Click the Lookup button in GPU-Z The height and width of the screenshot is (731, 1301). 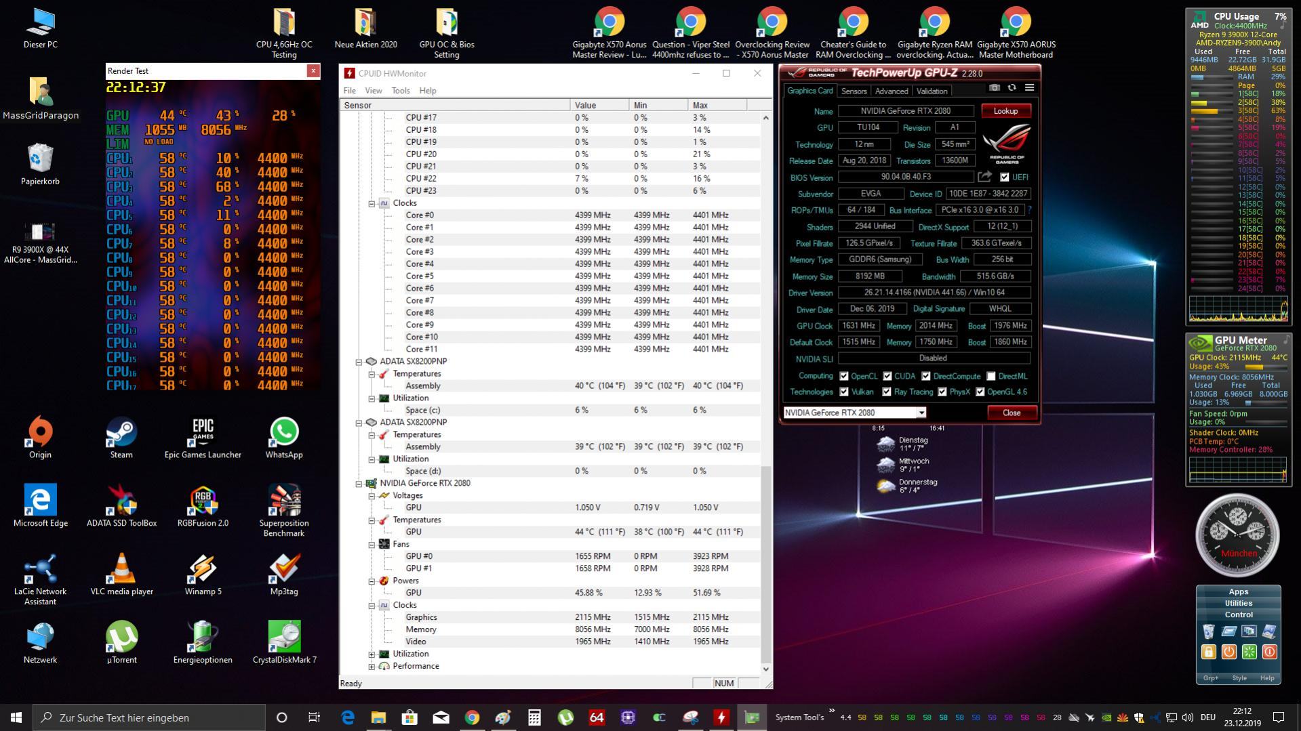click(1005, 110)
